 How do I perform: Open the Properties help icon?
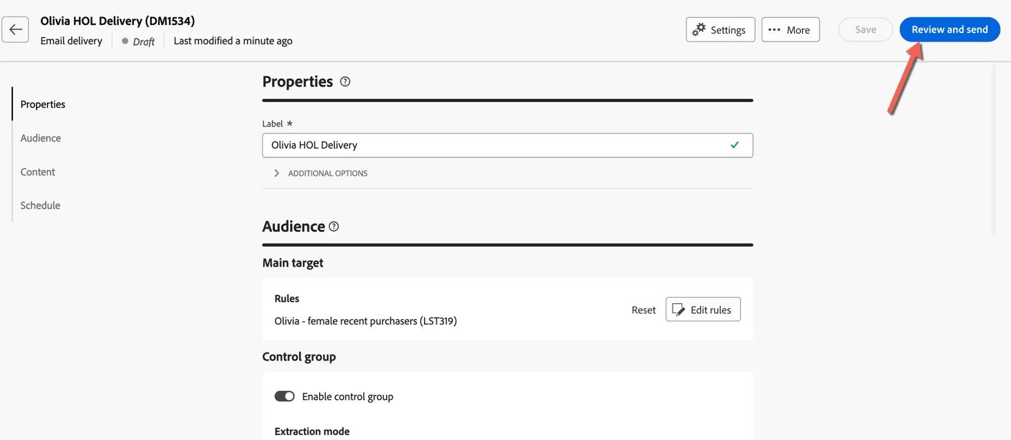coord(345,82)
